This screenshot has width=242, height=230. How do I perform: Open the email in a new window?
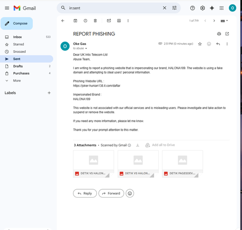click(x=227, y=34)
